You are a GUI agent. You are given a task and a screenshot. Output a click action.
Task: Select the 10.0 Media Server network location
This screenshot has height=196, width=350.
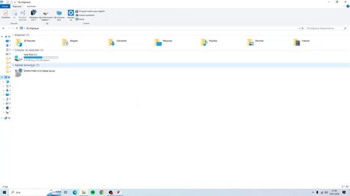coord(35,72)
